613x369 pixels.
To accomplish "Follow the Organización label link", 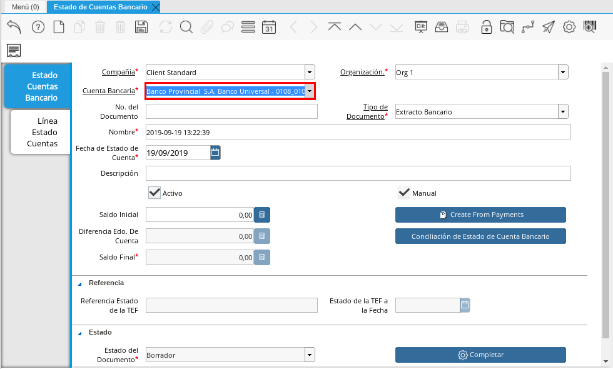I will 362,72.
